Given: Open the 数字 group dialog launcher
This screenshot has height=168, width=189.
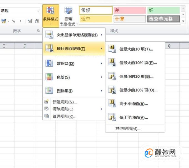Looking at the screenshot, I should [x=38, y=31].
